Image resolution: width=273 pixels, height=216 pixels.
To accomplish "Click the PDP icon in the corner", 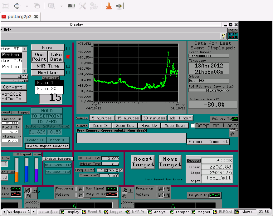I will (x=233, y=34).
